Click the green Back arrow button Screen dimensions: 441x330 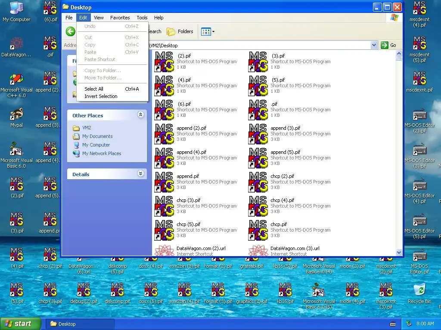pyautogui.click(x=71, y=31)
